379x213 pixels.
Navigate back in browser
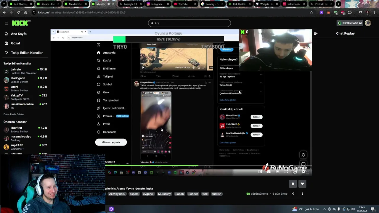[x=4, y=12]
